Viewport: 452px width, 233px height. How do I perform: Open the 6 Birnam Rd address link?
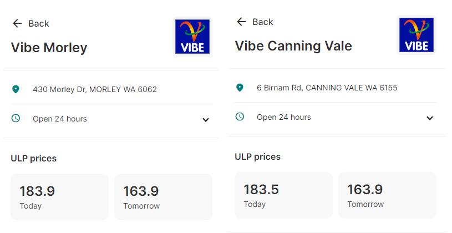[x=327, y=88]
